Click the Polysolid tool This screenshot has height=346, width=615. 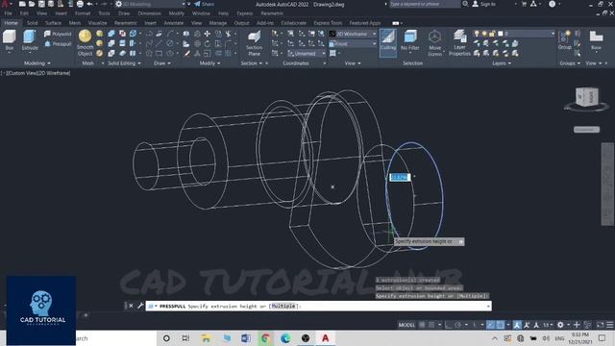click(x=58, y=35)
